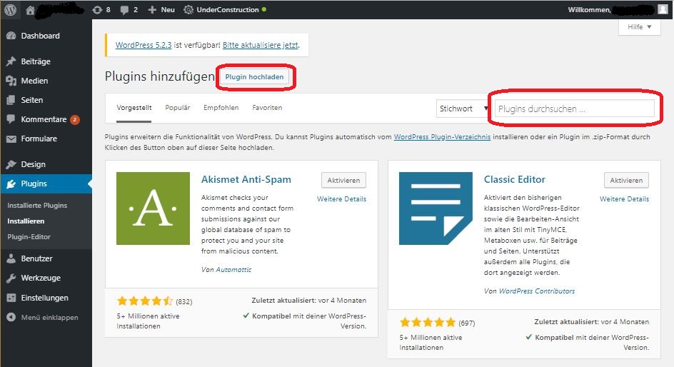Click the Werkzeuge wrench icon
This screenshot has height=367, width=674.
click(x=11, y=278)
